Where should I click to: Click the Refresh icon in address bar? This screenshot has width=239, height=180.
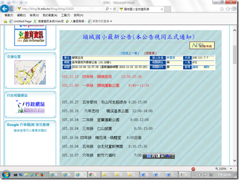(115, 9)
